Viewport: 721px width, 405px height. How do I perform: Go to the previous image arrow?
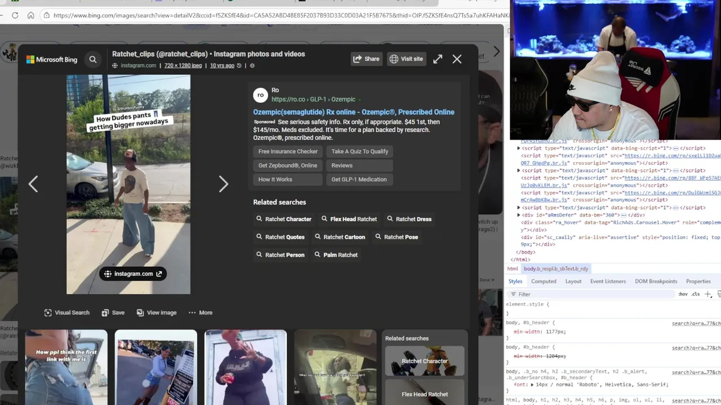33,184
